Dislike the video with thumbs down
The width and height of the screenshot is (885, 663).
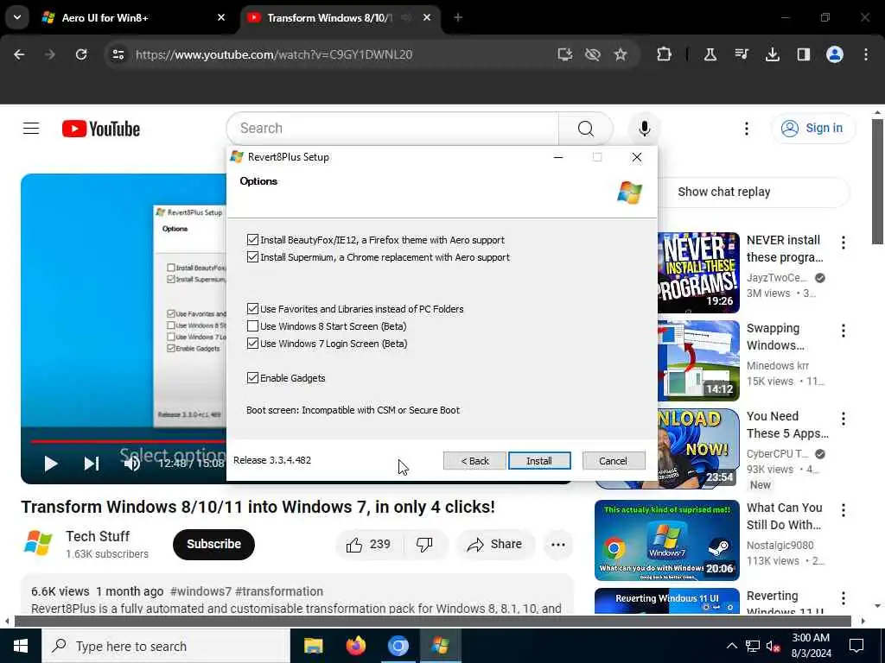[x=425, y=545]
